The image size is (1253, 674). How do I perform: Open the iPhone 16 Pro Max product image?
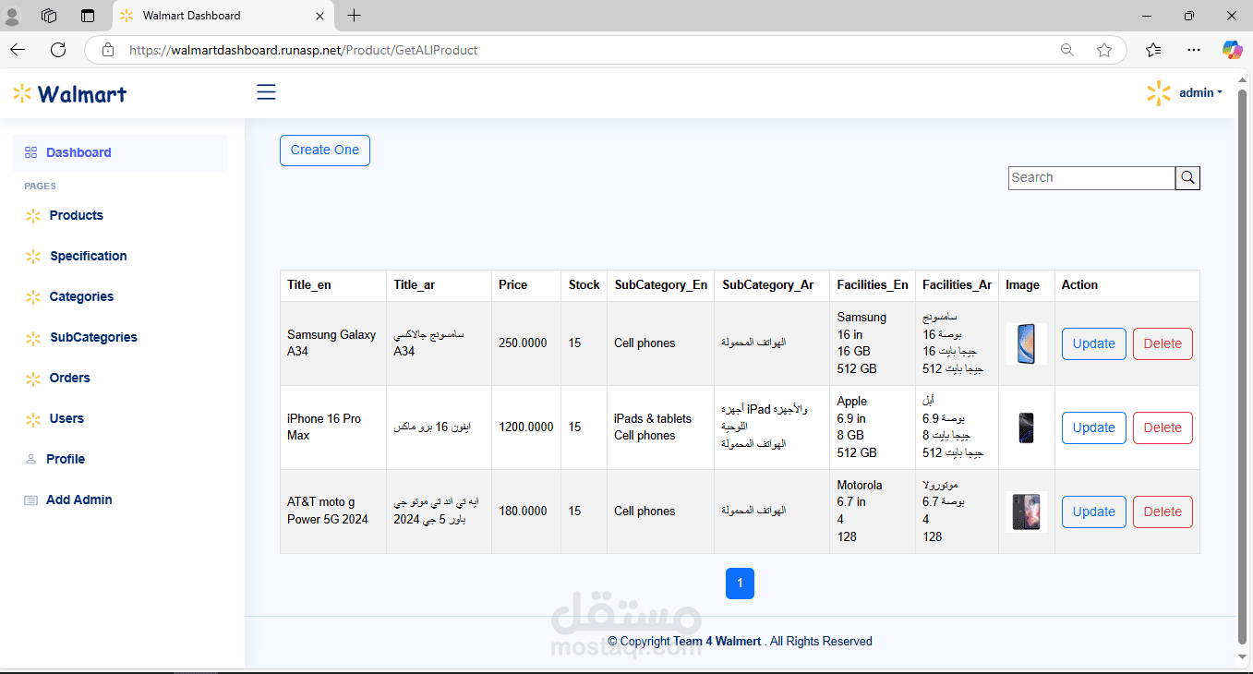[1026, 427]
